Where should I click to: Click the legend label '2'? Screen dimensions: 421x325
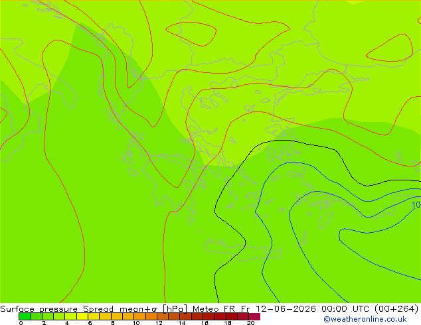tap(44, 323)
